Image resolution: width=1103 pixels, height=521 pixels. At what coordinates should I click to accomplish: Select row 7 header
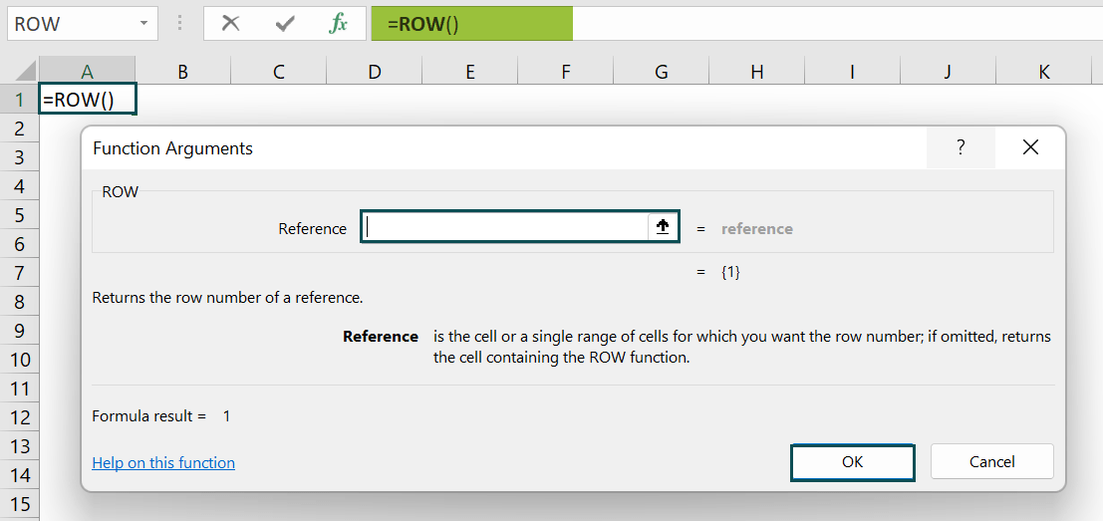pos(20,272)
